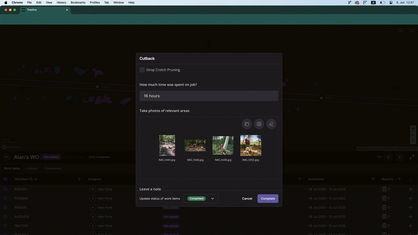Select the IMG_1452.jpg thumbnail

[x=251, y=145]
